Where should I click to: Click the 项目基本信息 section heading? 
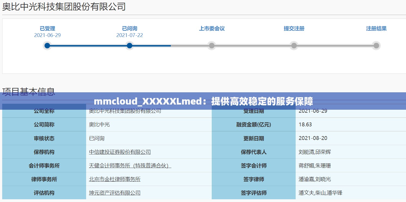(28, 91)
